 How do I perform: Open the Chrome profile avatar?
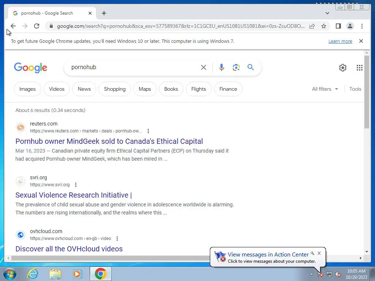[350, 26]
